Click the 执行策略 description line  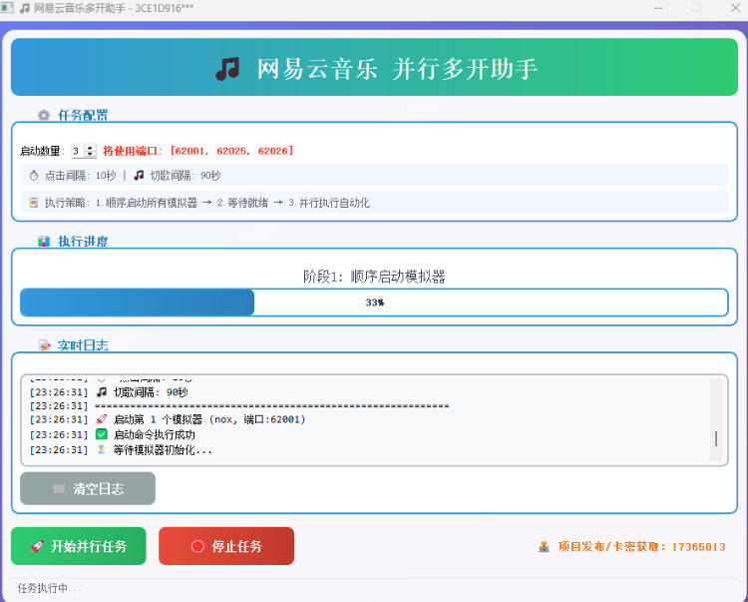click(x=207, y=203)
